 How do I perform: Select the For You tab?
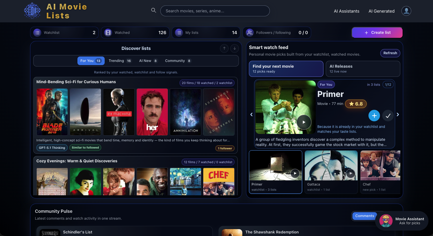point(91,61)
